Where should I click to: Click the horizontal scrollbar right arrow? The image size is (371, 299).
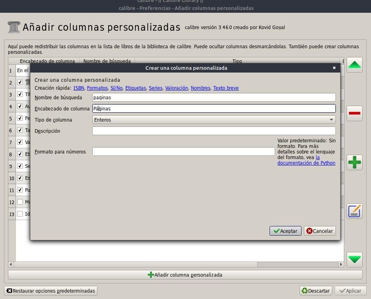341,264
